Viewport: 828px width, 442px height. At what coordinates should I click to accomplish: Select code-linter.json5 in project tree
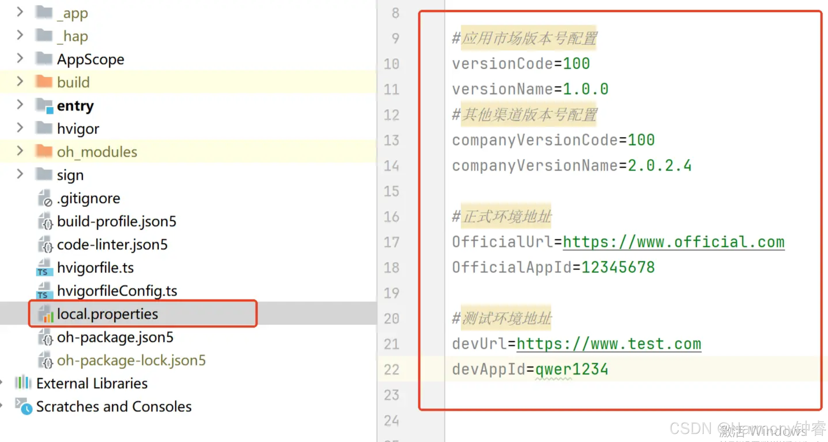point(112,244)
